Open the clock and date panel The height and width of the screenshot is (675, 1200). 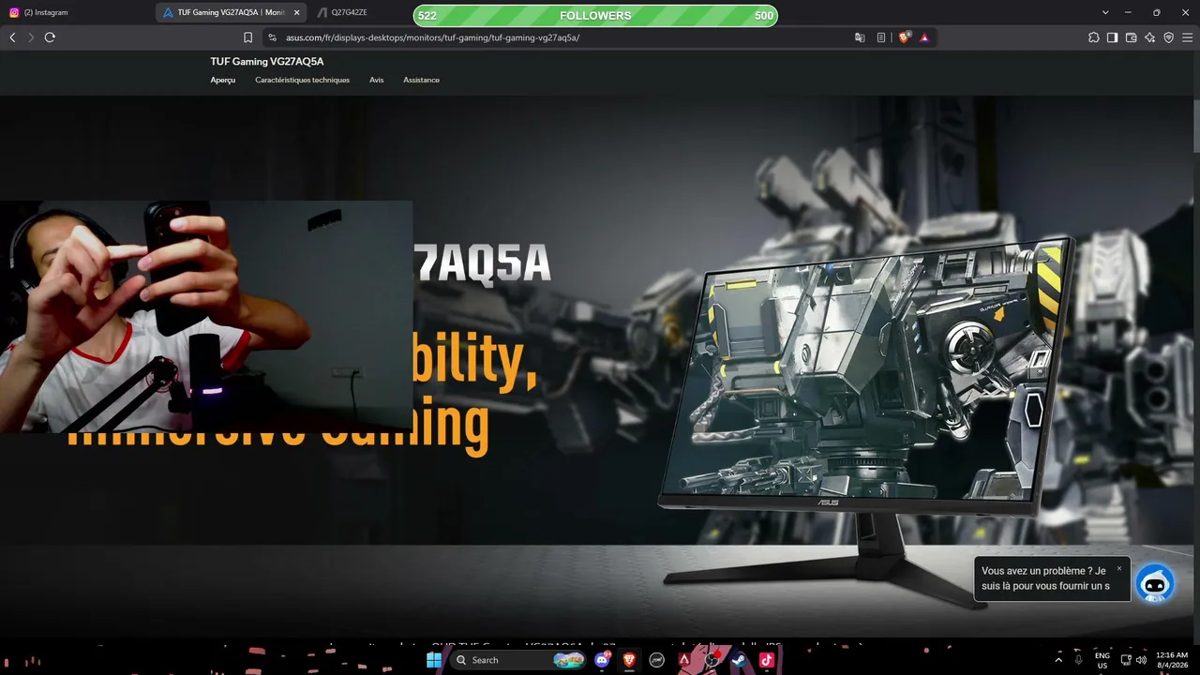pyautogui.click(x=1172, y=660)
